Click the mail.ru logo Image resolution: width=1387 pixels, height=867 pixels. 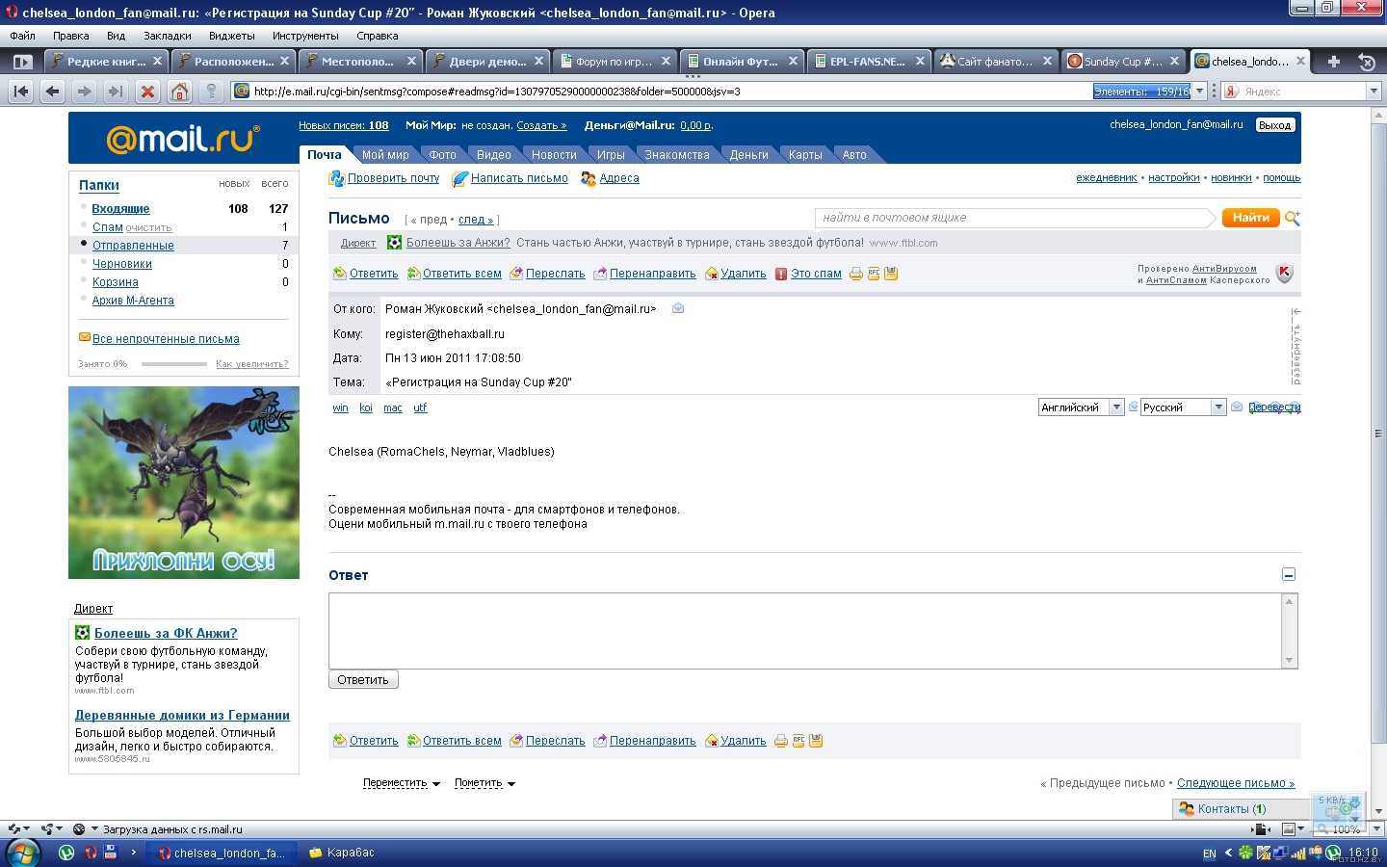click(x=183, y=139)
